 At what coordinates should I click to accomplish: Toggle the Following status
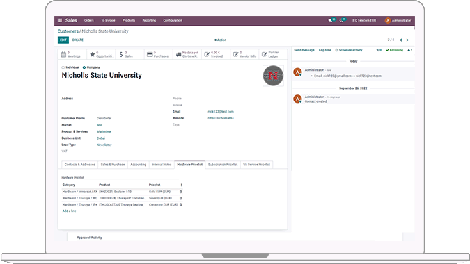click(x=395, y=50)
